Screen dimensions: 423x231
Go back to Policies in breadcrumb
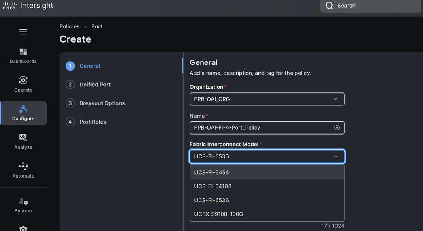69,26
